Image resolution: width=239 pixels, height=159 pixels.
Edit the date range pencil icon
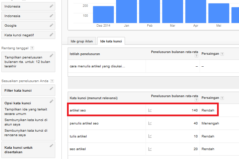(x=52, y=55)
